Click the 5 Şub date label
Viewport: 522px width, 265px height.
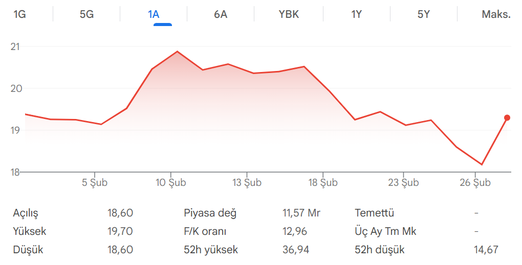[95, 183]
